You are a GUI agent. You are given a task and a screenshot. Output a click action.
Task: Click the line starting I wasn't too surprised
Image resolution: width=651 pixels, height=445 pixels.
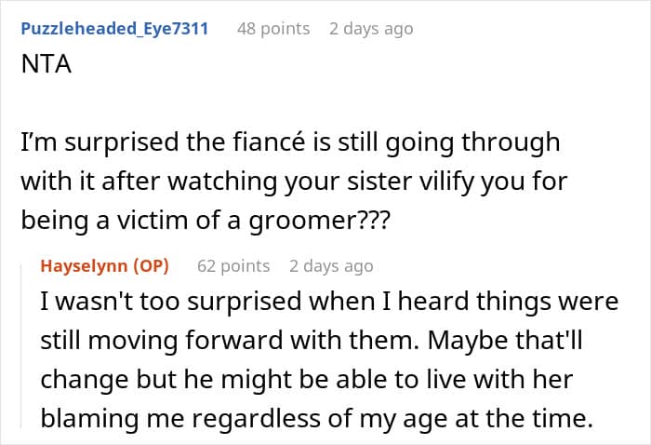tap(329, 302)
